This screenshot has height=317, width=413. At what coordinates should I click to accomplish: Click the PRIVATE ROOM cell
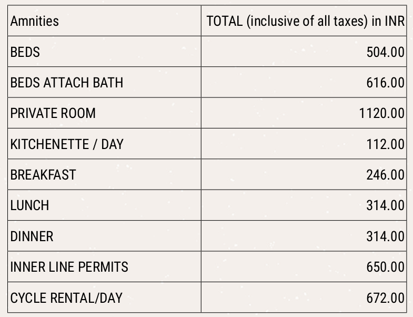tap(53, 113)
